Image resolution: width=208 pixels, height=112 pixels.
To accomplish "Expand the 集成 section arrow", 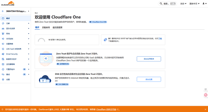I will 29,74.
